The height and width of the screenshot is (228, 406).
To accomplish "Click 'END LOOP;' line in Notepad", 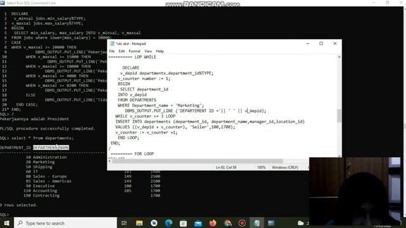I will [128, 138].
